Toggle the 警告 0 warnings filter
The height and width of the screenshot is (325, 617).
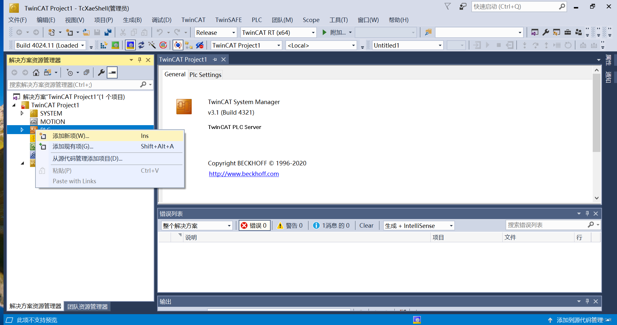pos(290,225)
